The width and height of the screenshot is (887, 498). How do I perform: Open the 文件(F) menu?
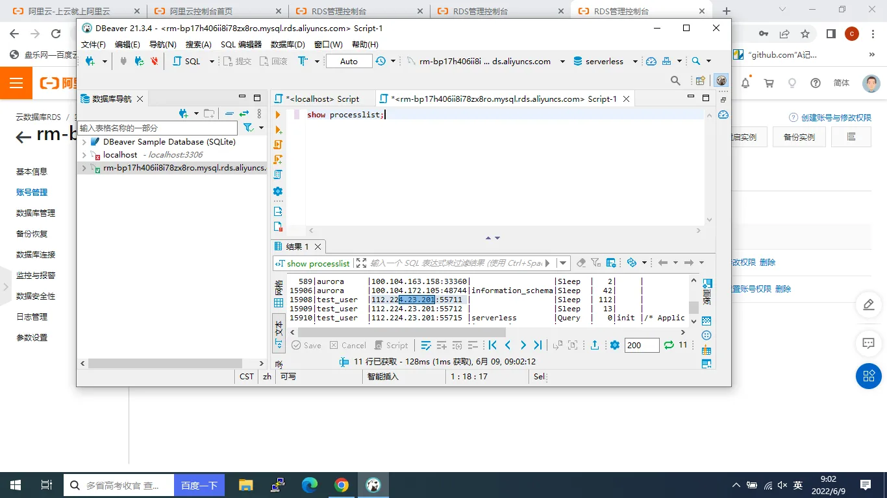94,44
